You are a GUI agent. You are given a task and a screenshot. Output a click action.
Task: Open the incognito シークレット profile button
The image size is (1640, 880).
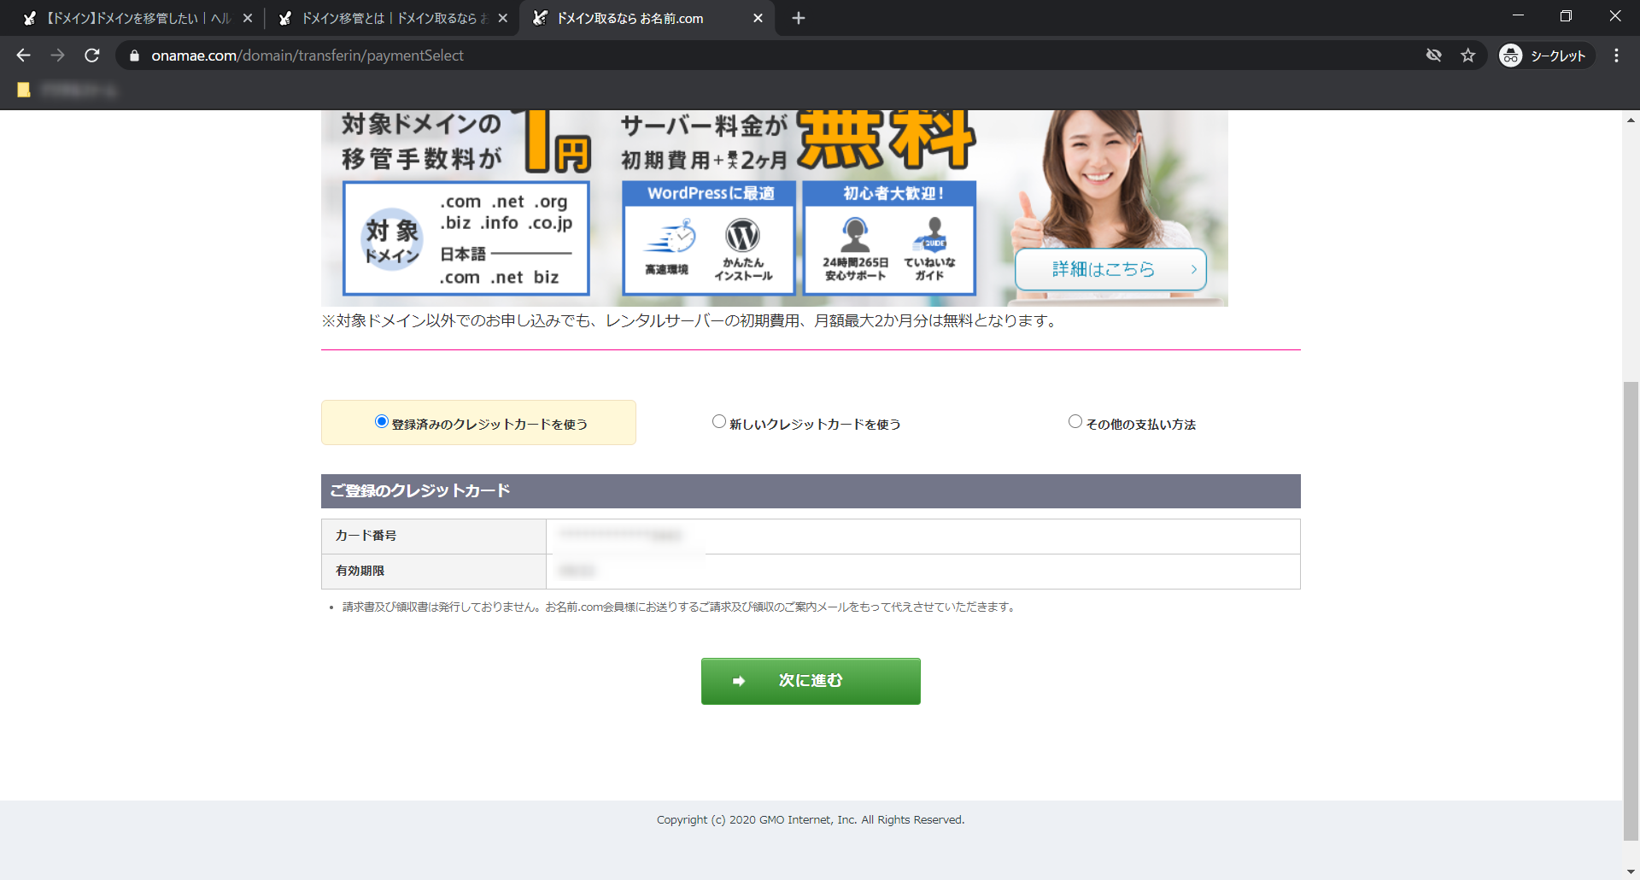click(x=1546, y=56)
